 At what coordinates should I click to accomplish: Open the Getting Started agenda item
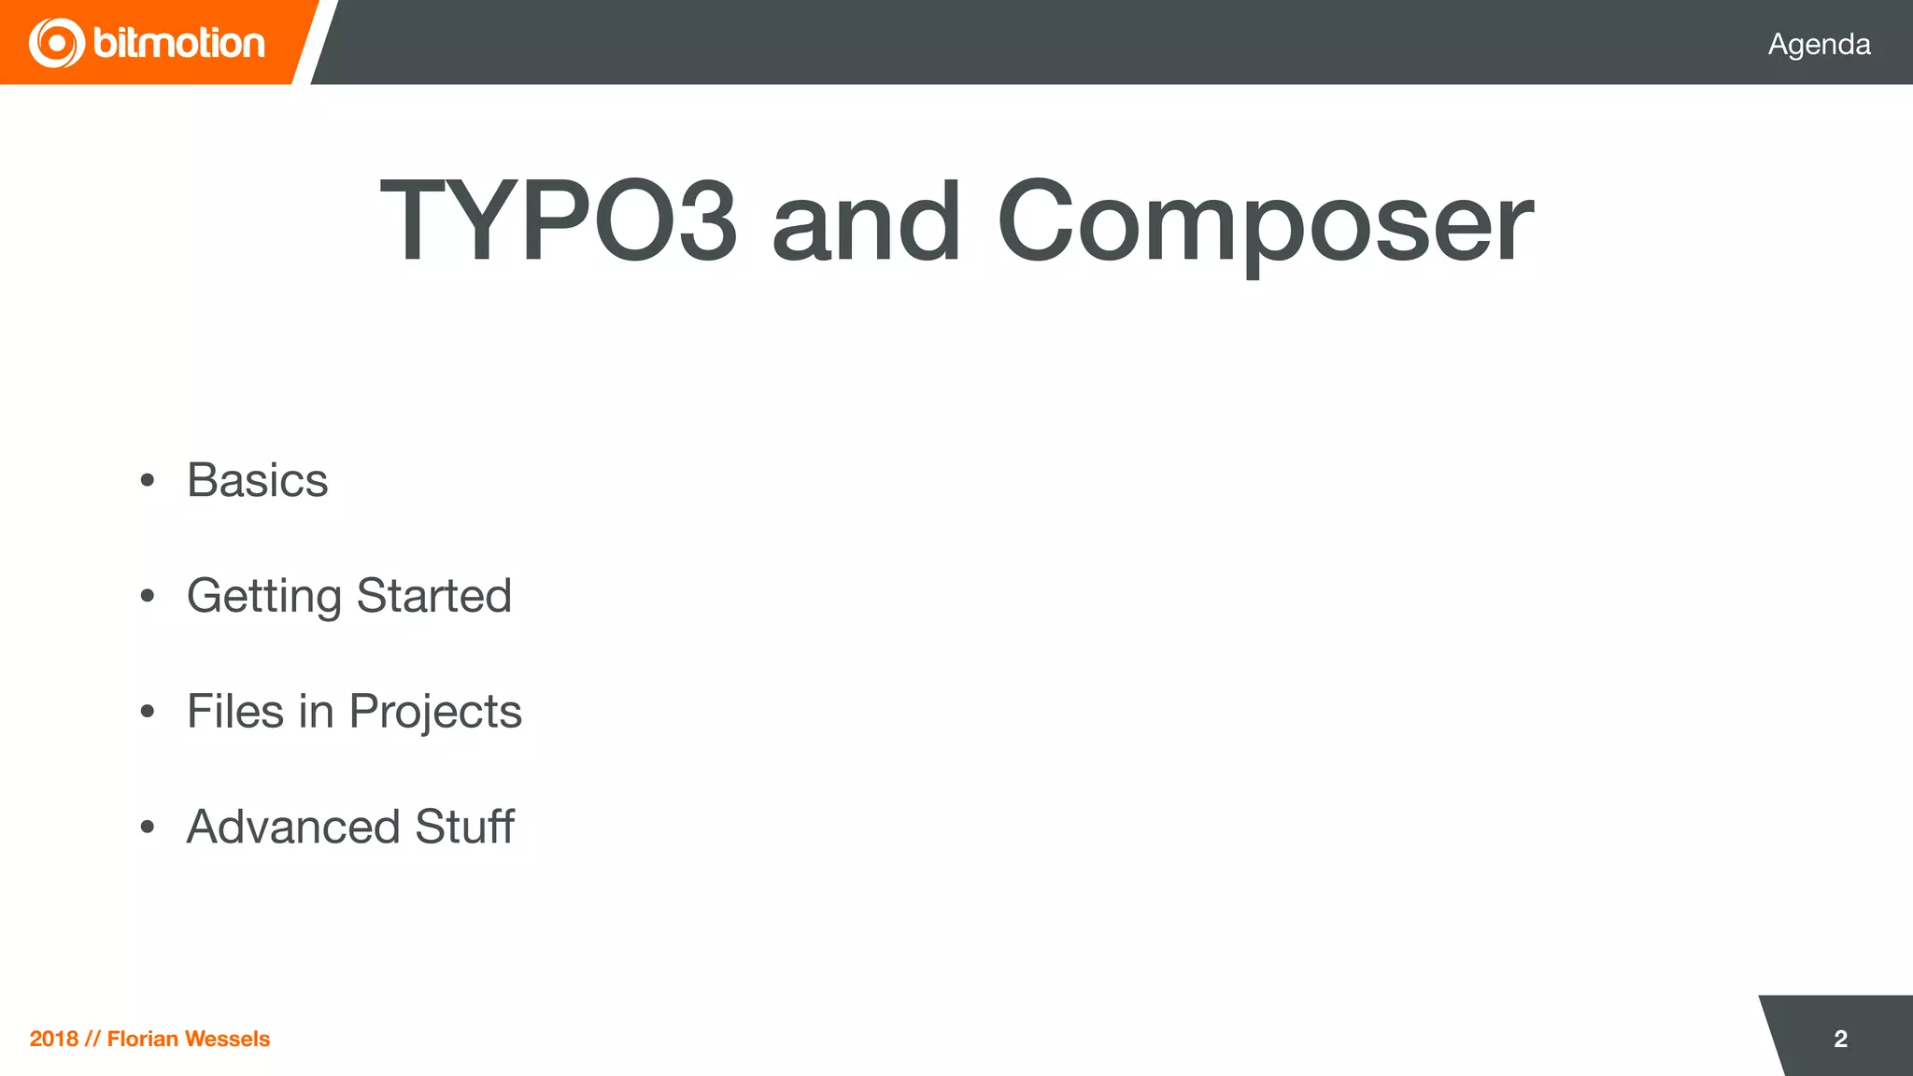349,596
